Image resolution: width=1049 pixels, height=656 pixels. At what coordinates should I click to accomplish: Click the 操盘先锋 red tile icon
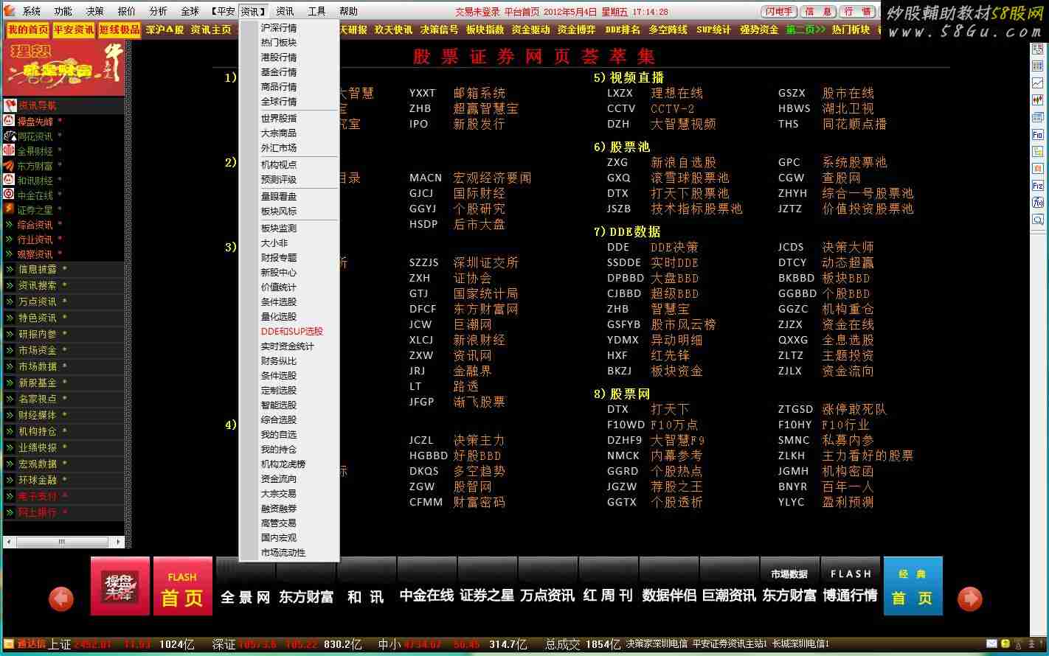[120, 586]
